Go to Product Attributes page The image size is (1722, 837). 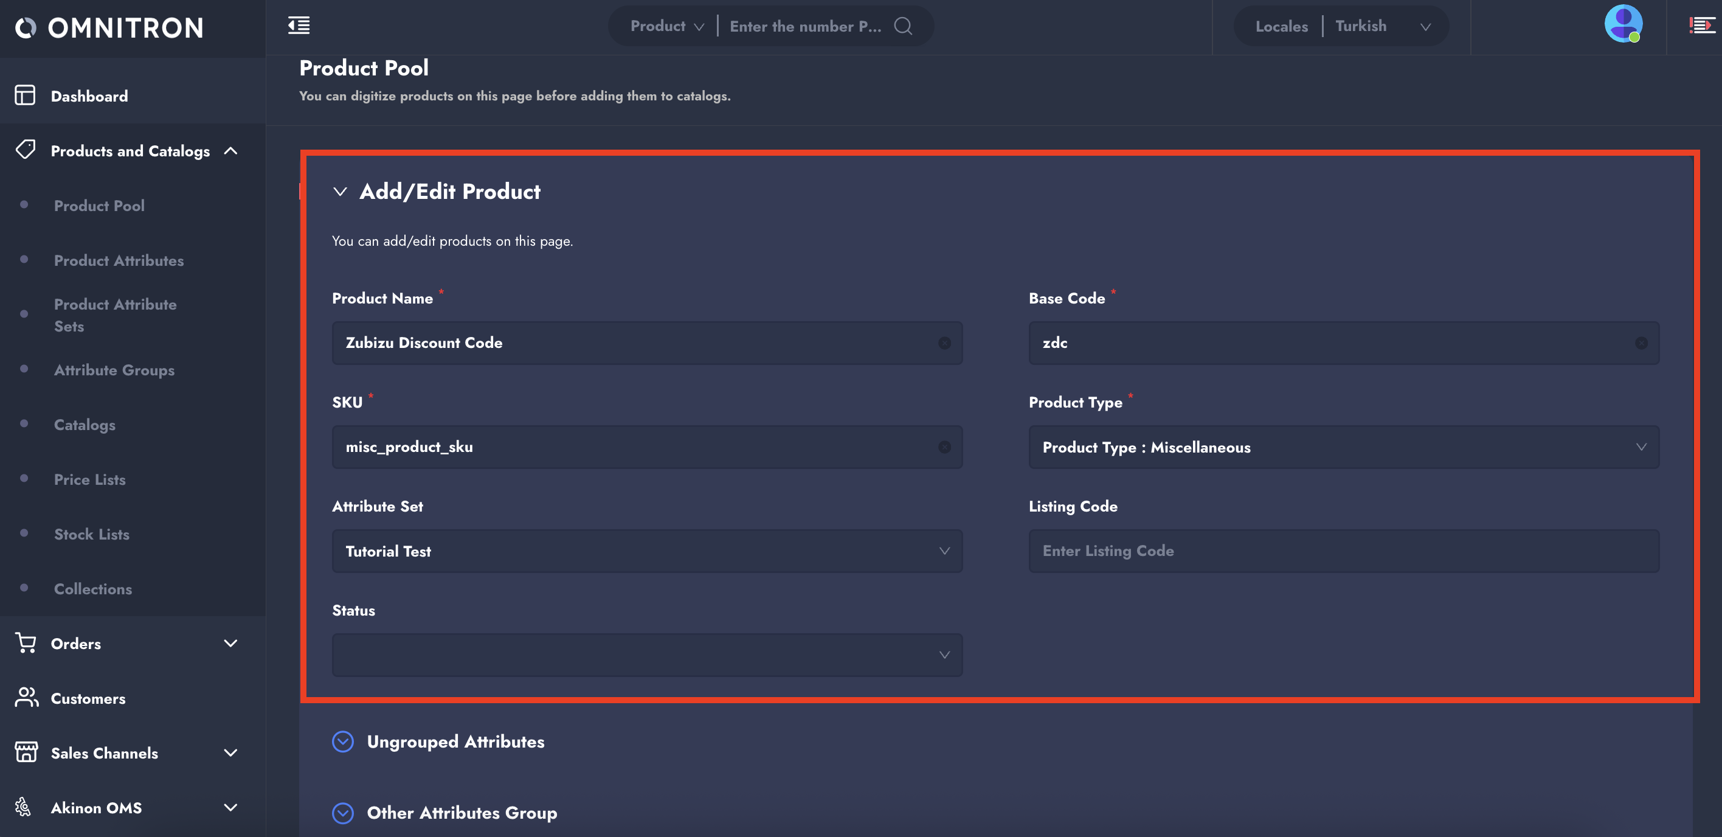(x=119, y=261)
